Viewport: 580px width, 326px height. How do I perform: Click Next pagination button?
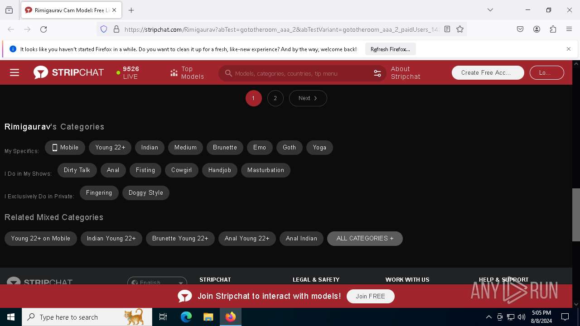coord(308,98)
